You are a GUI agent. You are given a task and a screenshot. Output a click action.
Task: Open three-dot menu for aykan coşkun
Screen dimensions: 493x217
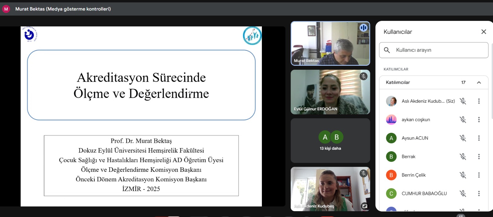(479, 120)
